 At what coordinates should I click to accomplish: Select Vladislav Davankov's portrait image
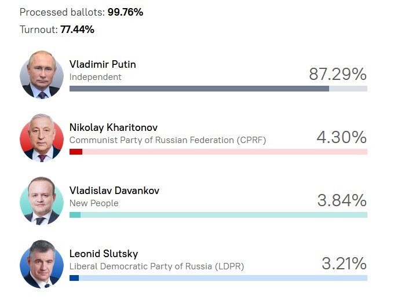(41, 201)
